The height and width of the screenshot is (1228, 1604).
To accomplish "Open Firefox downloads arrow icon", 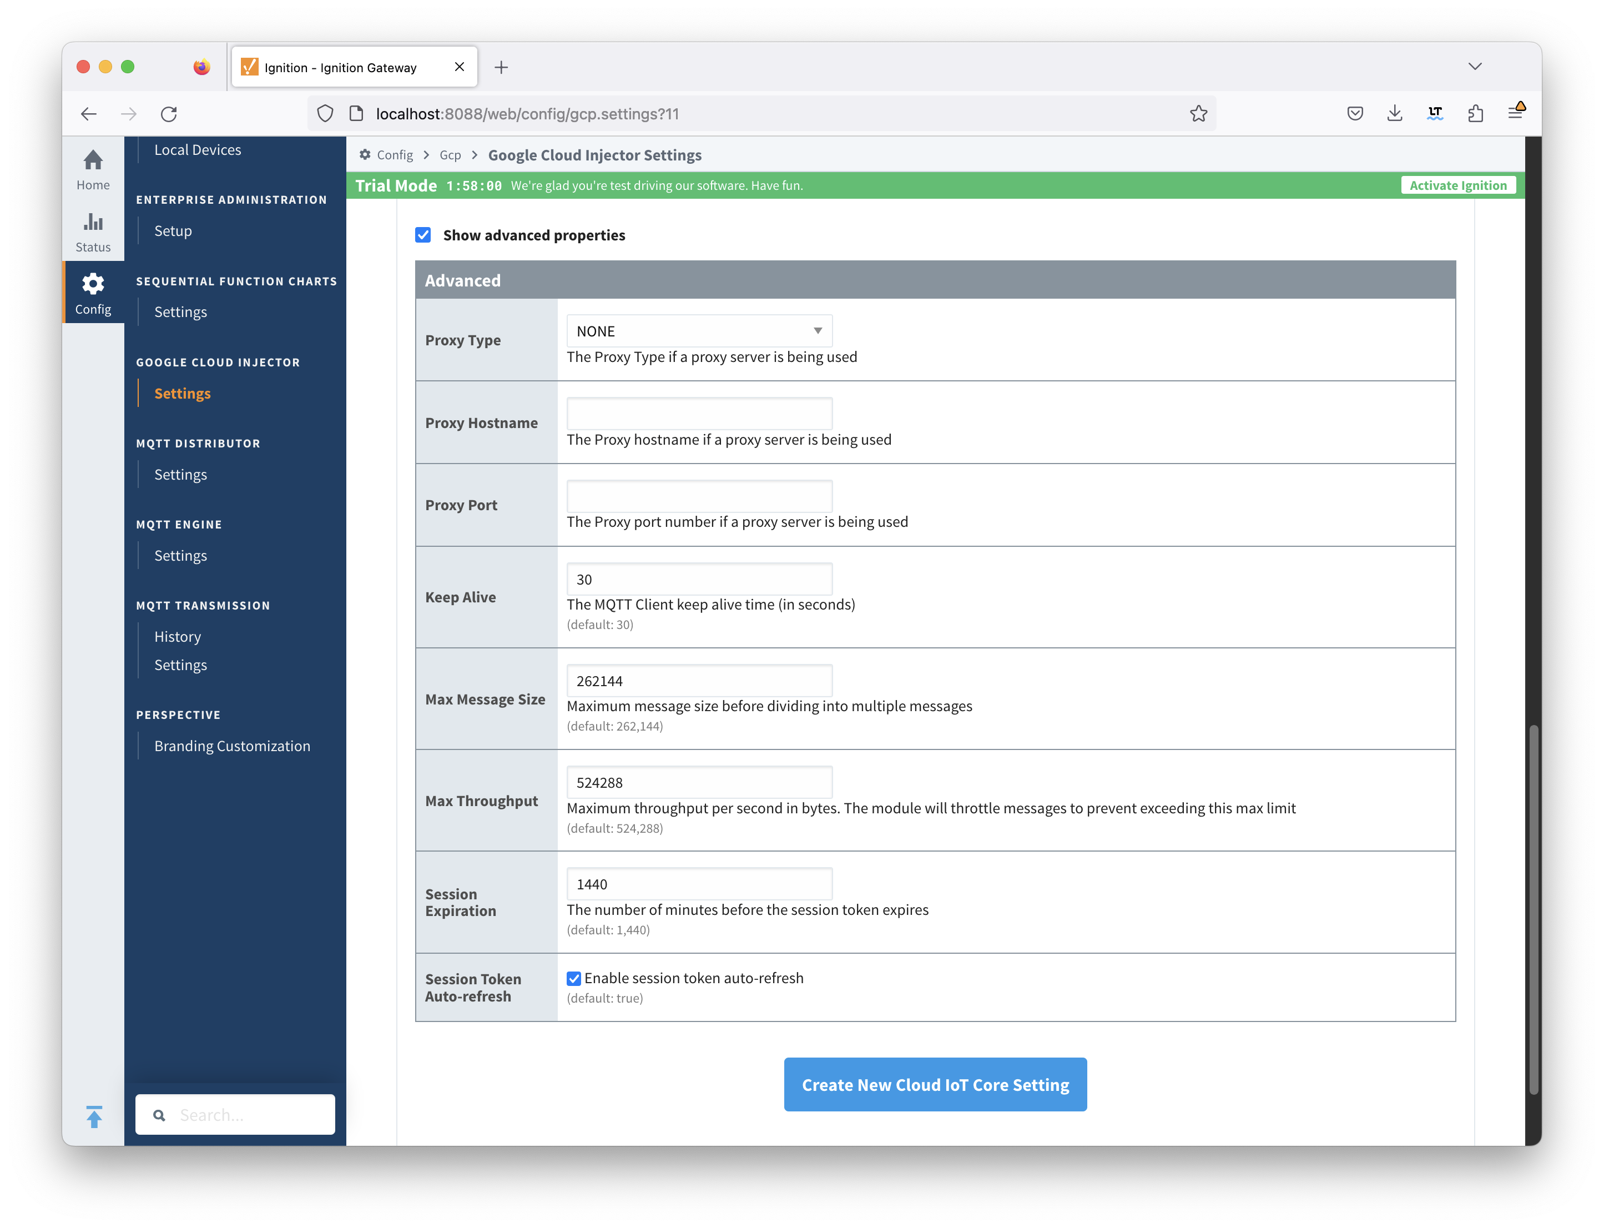I will 1394,113.
